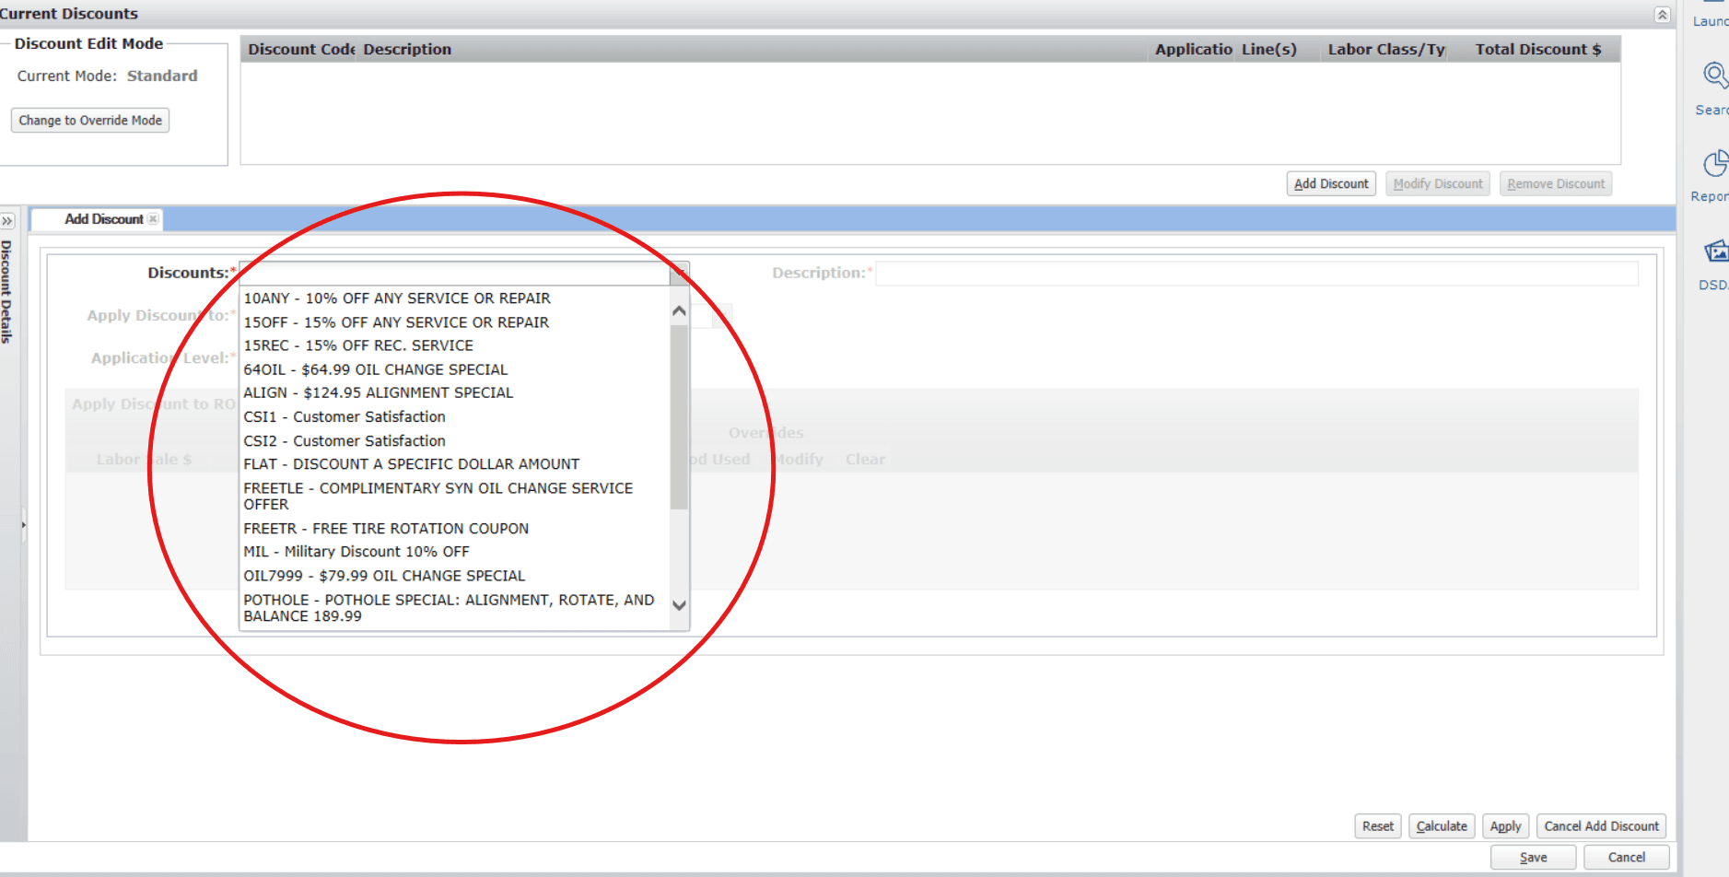The image size is (1729, 877).
Task: Open the Search icon in right sidebar
Action: click(1714, 75)
